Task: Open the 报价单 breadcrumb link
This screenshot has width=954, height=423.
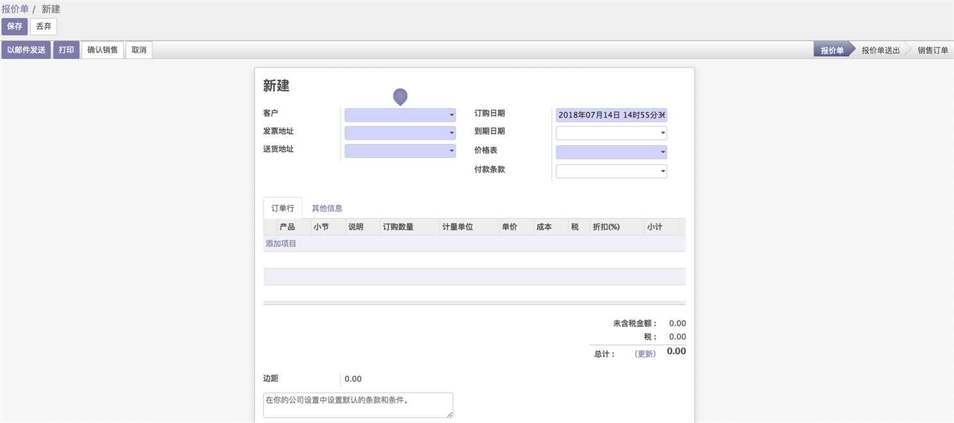Action: [15, 9]
